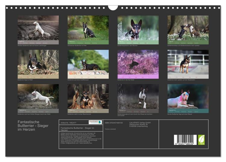The image size is (226, 162).
Task: Click the CALVENDO logo
Action: pyautogui.click(x=95, y=122)
